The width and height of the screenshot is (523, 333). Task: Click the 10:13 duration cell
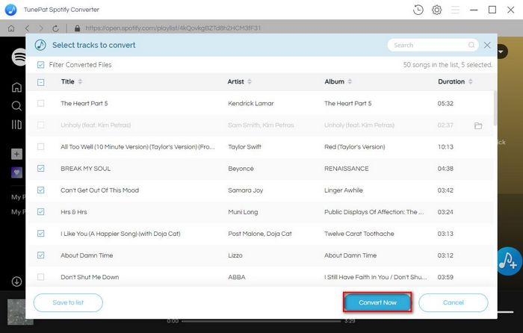[x=445, y=146]
